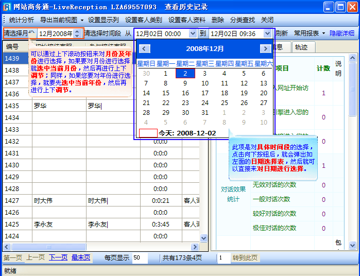Jump to 最末页 link
This screenshot has height=276, width=360.
[80, 257]
